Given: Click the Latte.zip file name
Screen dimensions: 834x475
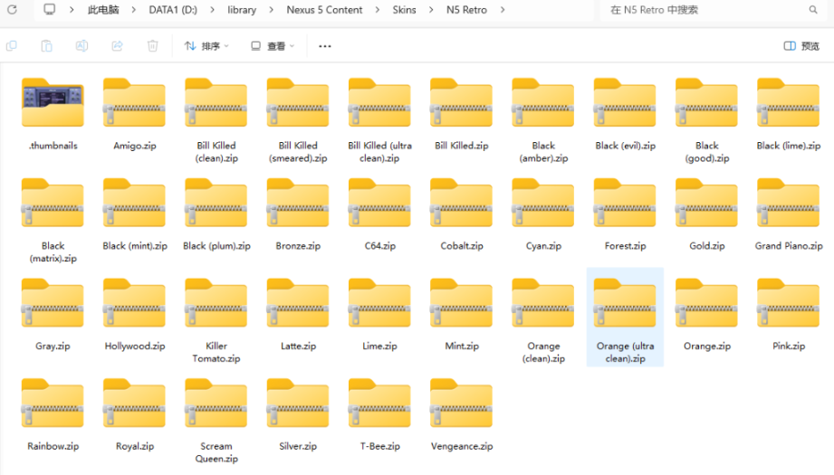Looking at the screenshot, I should pos(298,346).
